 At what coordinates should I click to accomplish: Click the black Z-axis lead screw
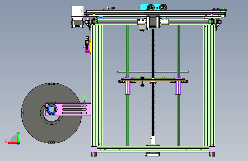(153, 83)
